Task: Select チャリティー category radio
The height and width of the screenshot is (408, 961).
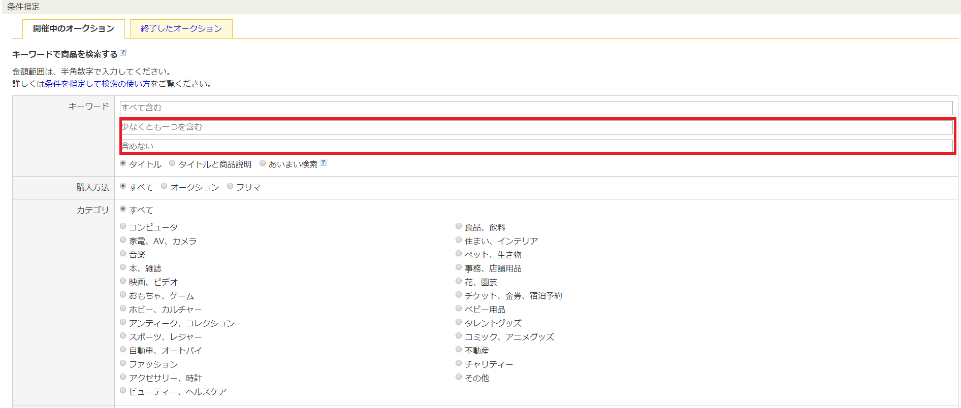Action: (459, 363)
